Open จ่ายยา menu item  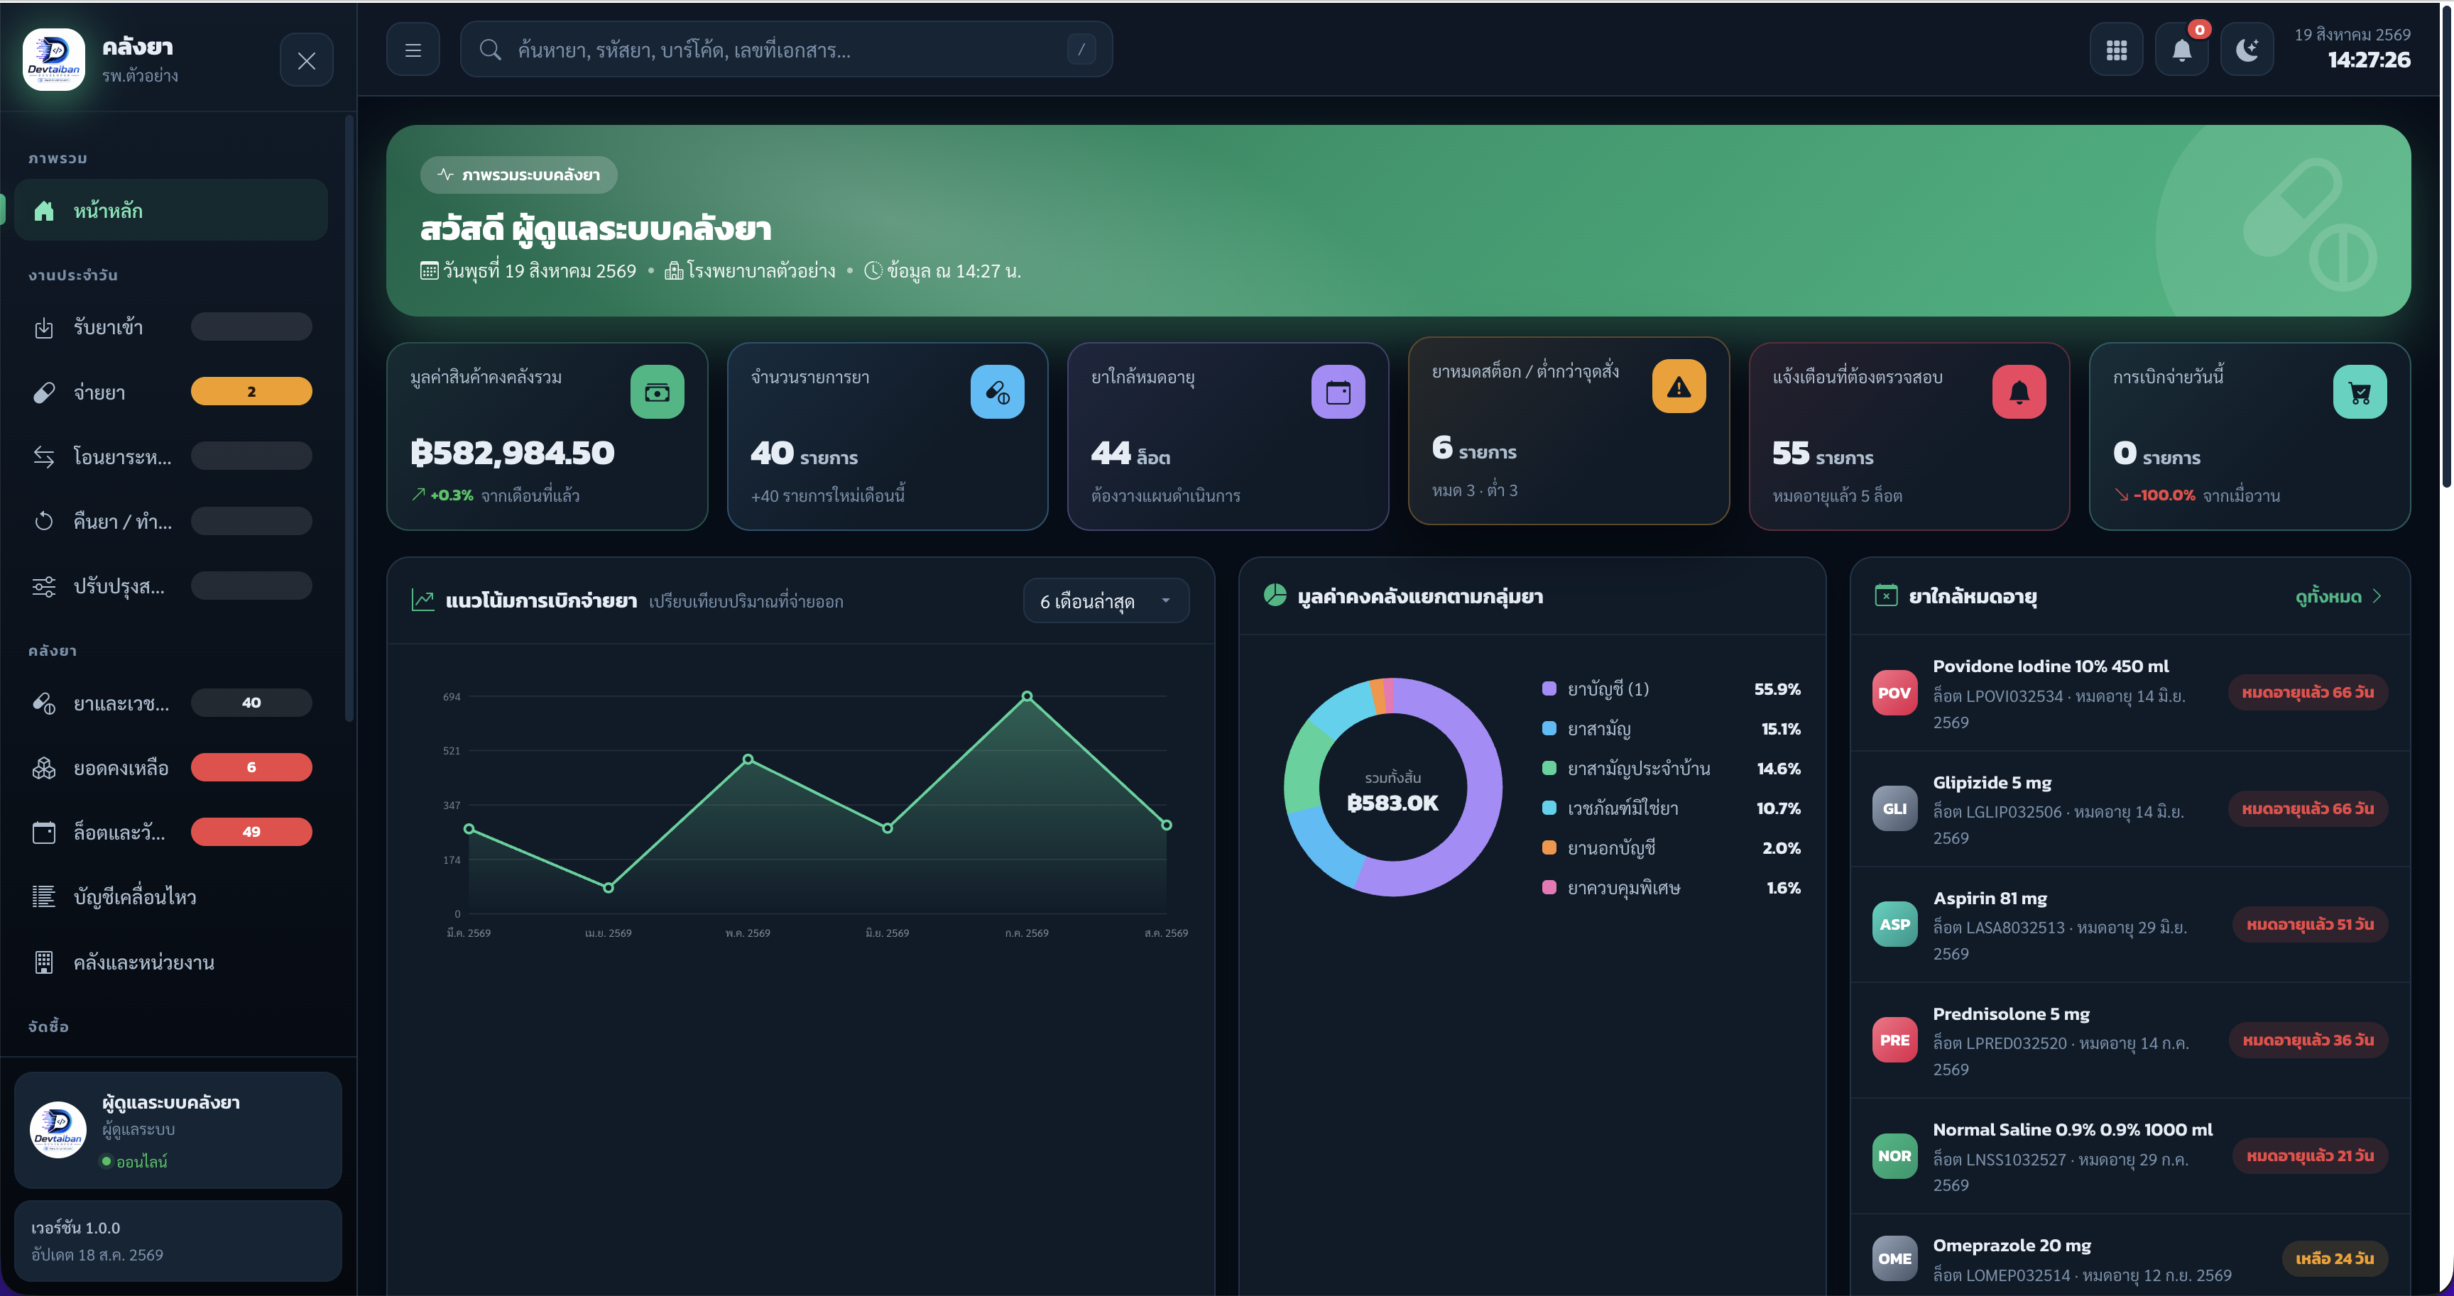[170, 391]
